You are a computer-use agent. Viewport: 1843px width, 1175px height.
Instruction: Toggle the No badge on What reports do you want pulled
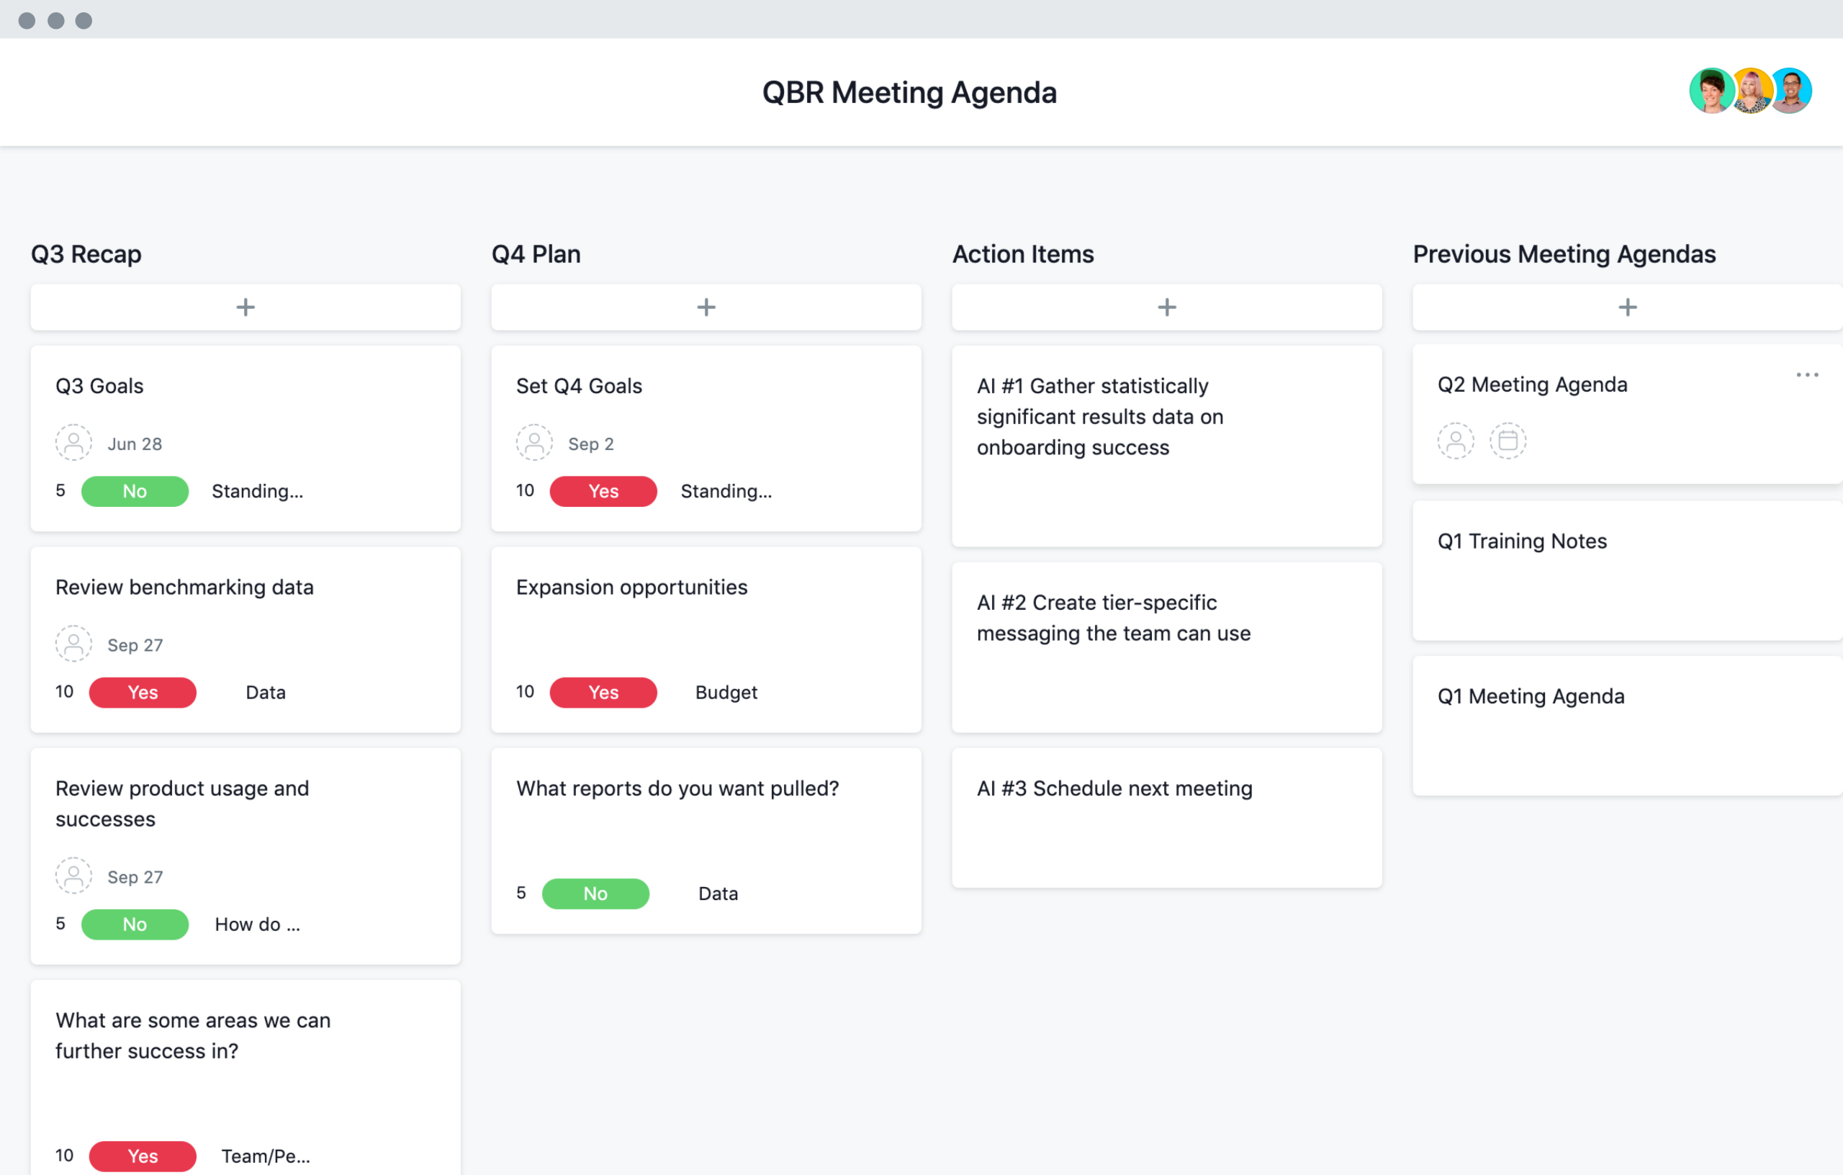pyautogui.click(x=595, y=891)
